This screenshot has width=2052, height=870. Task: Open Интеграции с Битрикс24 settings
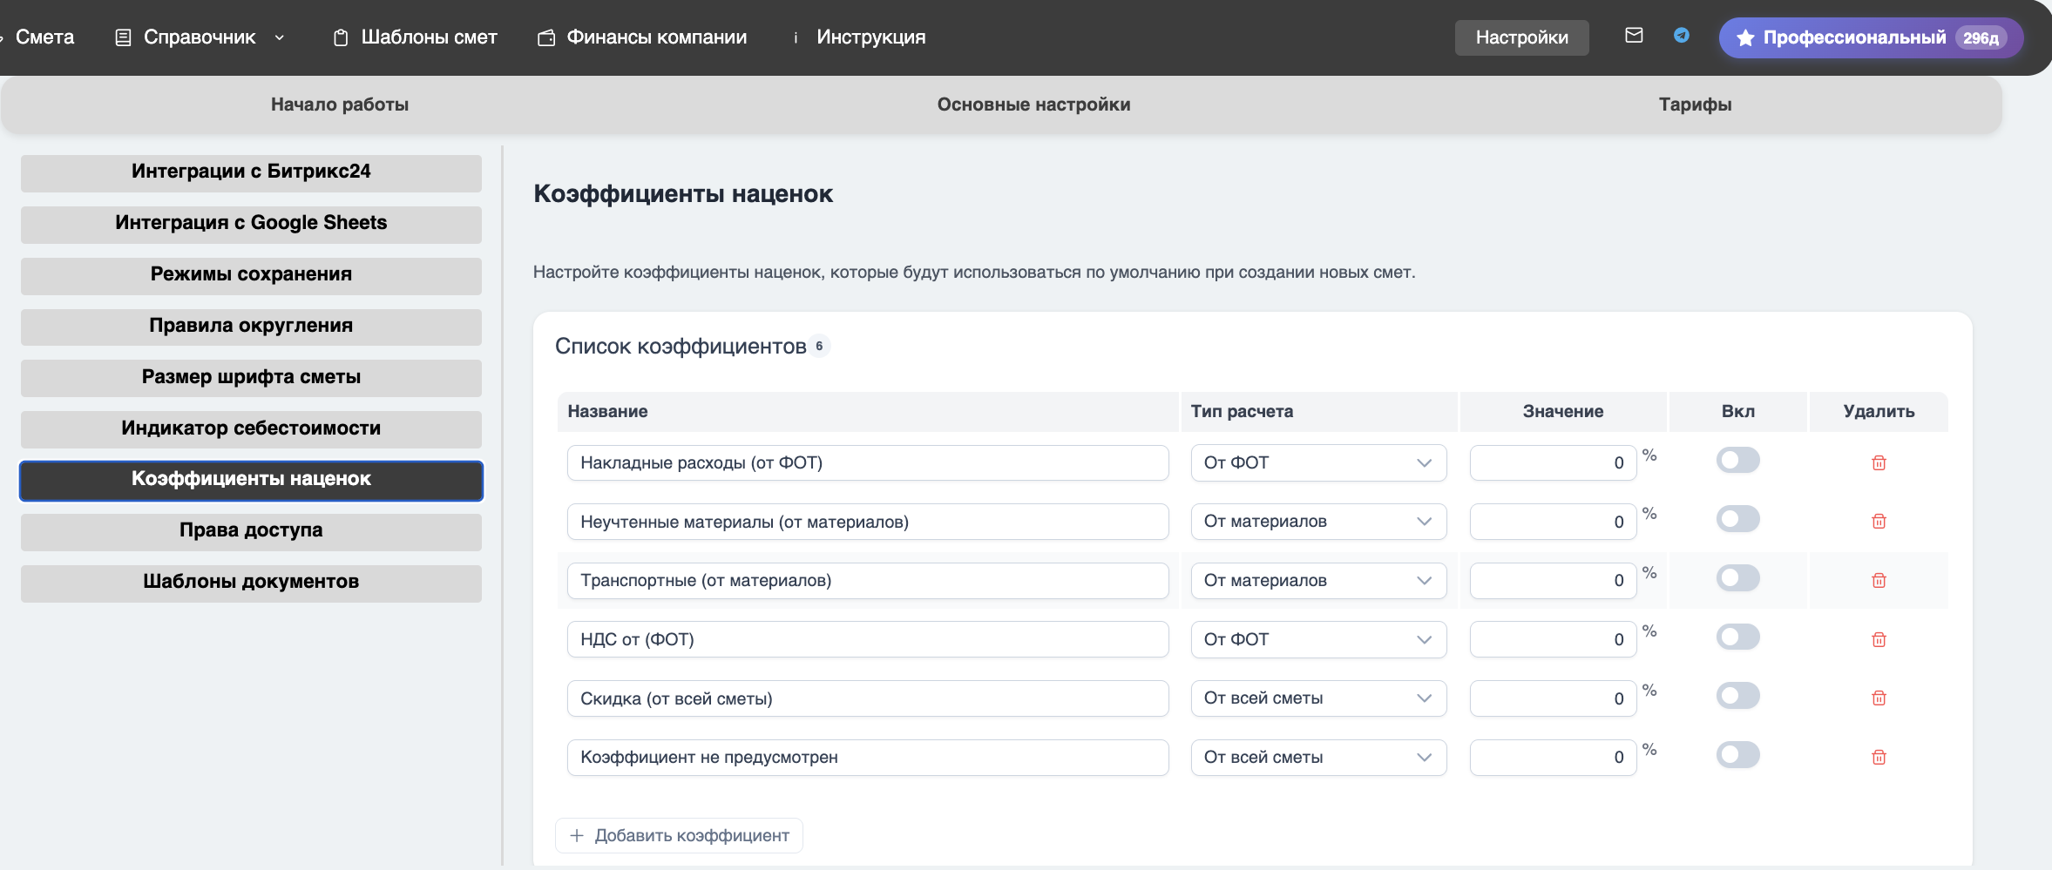click(251, 172)
